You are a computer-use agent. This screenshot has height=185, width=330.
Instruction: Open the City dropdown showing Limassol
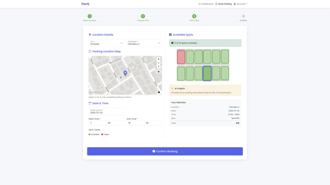[106, 43]
